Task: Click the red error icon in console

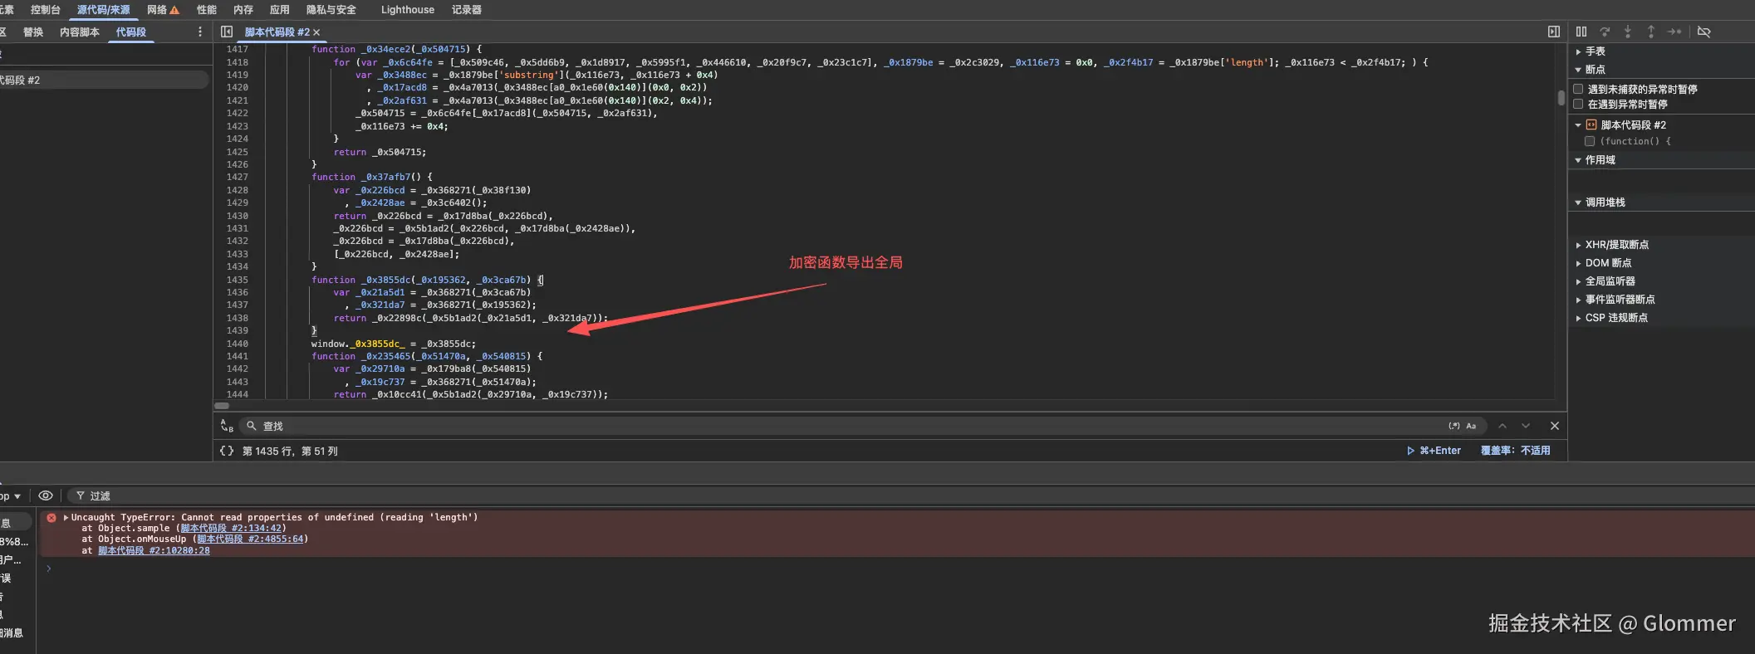Action: 51,517
